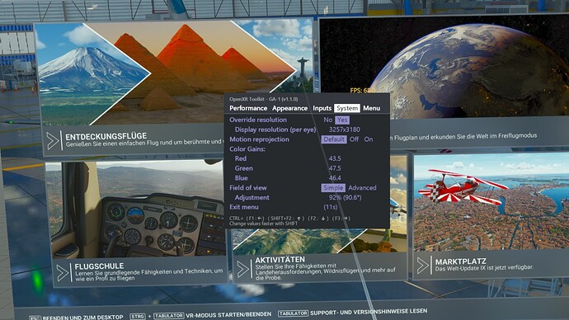Open the Menu tab
The height and width of the screenshot is (320, 569).
point(371,108)
